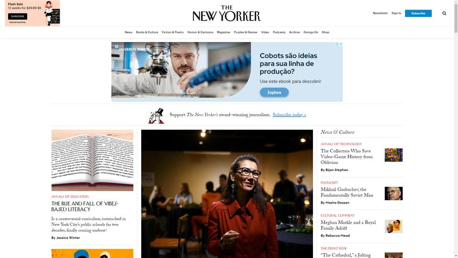Open the Humor & Cartoons section
Viewport: 458px width, 258px height.
pyautogui.click(x=200, y=32)
